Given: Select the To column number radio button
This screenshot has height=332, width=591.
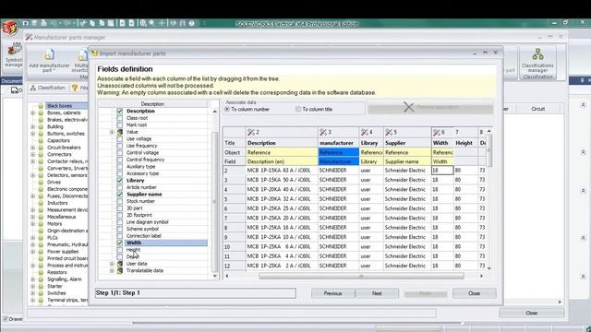Looking at the screenshot, I should tap(227, 109).
